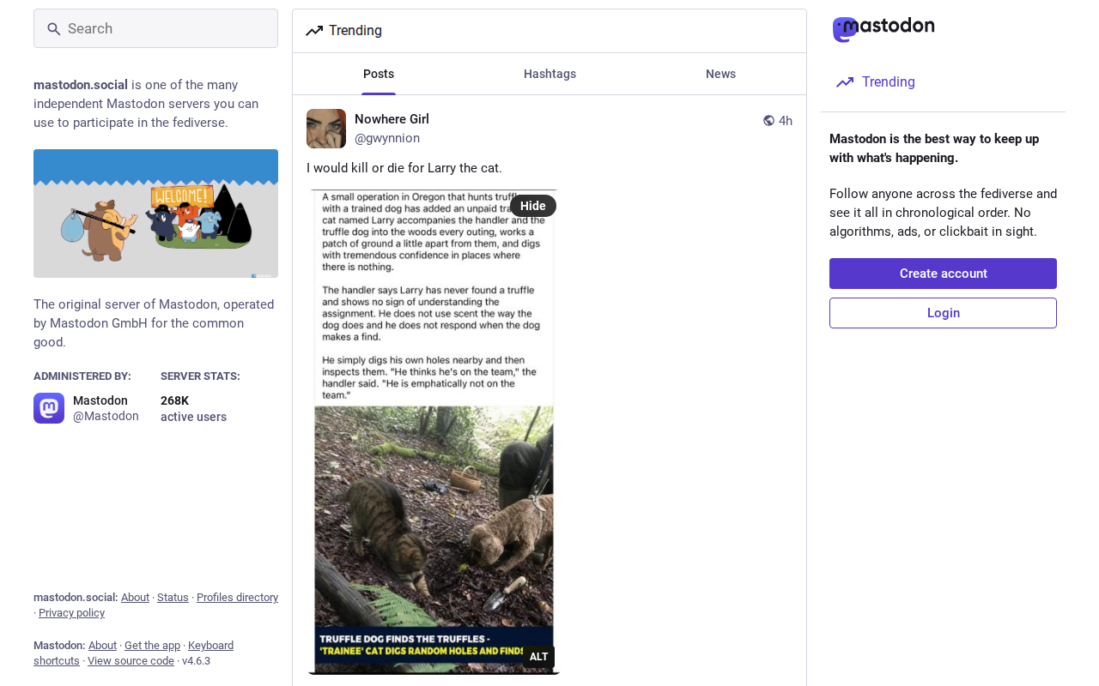Open the server welcome banner image

click(155, 214)
